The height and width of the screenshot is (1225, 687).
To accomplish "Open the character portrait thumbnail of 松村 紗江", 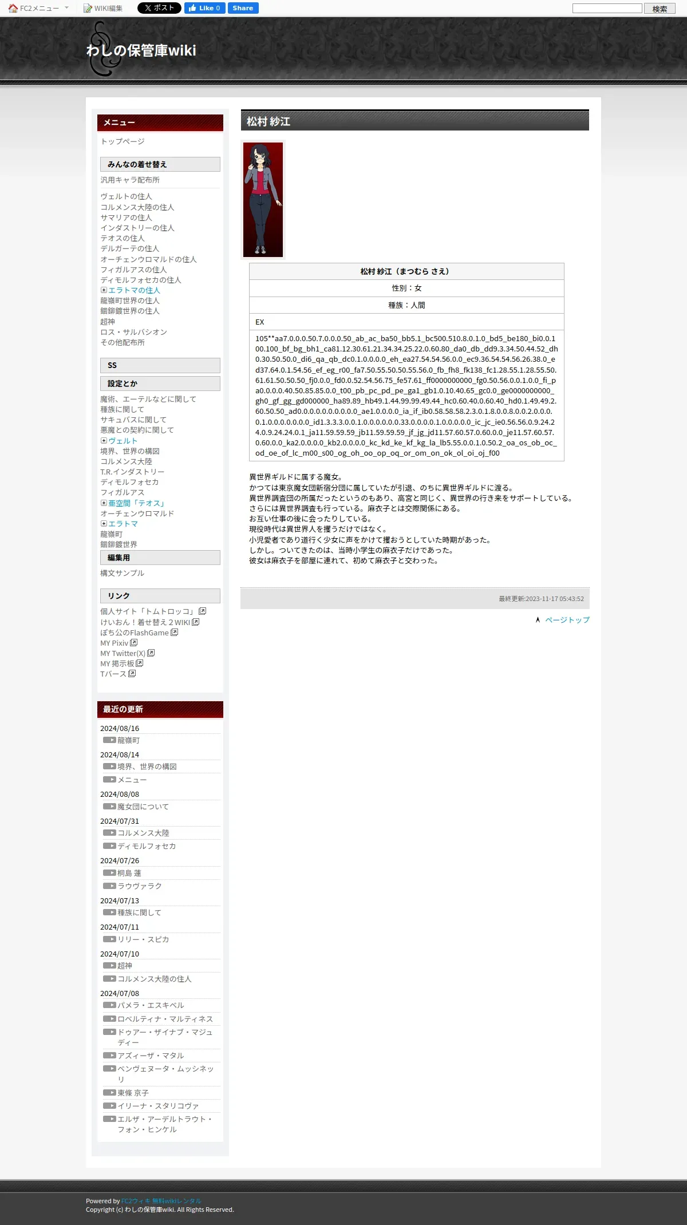I will coord(263,200).
